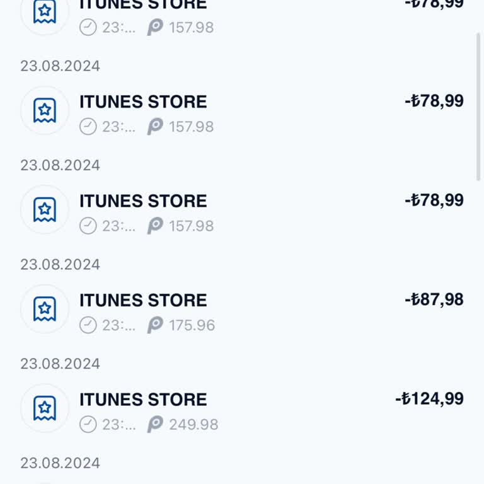The width and height of the screenshot is (484, 484).
Task: Tap the truncated time in the ₺87,98 row
Action: 118,325
